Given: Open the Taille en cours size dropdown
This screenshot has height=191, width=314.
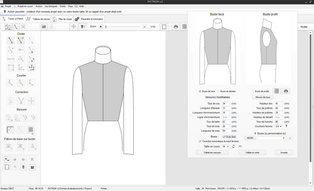Looking at the screenshot, I should click(226, 147).
